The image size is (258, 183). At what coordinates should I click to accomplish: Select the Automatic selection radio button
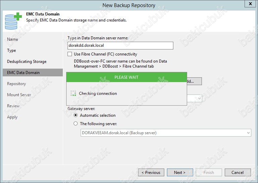point(76,115)
